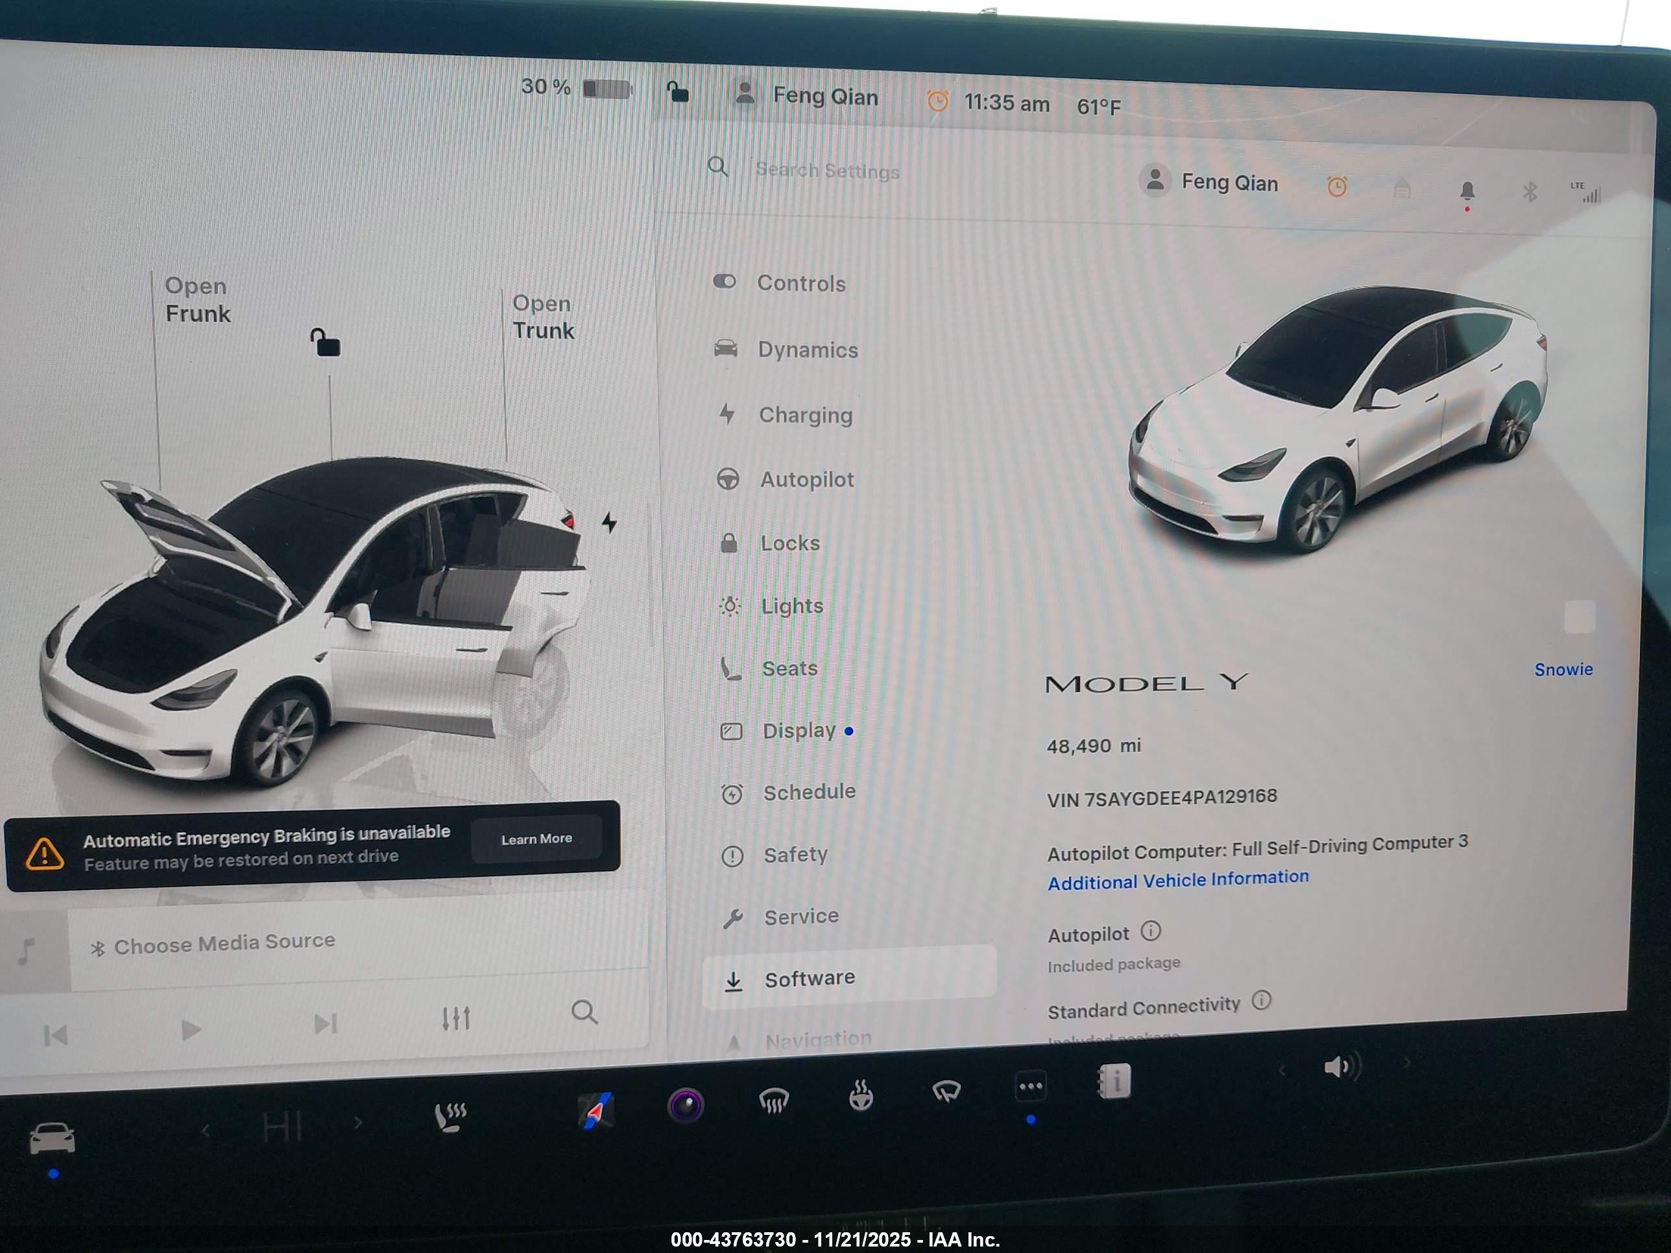Tap the settings search magnifier icon
The height and width of the screenshot is (1253, 1671).
[717, 167]
